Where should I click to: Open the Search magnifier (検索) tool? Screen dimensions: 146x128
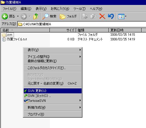[49, 16]
